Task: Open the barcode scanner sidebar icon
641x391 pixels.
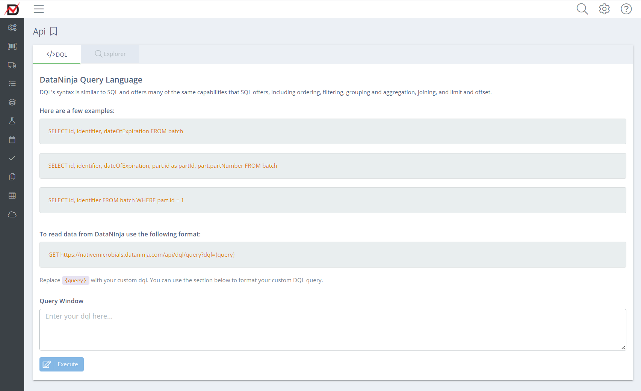Action: pos(12,46)
